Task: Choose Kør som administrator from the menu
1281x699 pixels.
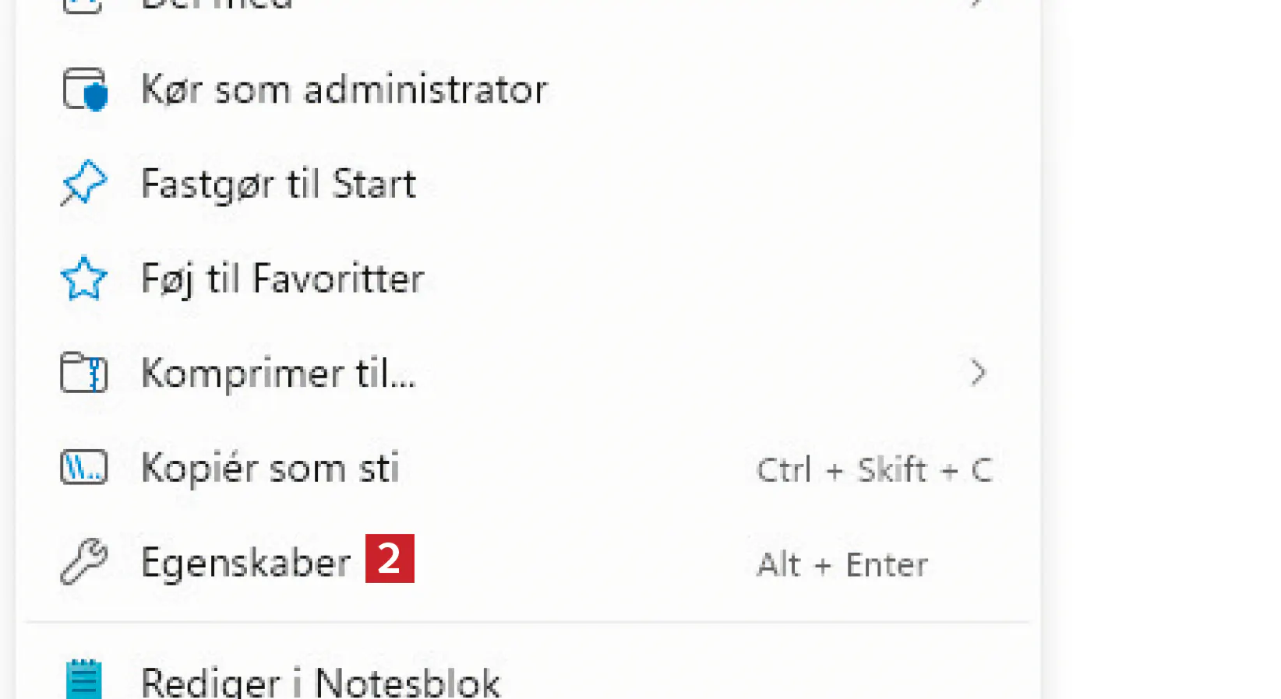Action: click(x=344, y=90)
